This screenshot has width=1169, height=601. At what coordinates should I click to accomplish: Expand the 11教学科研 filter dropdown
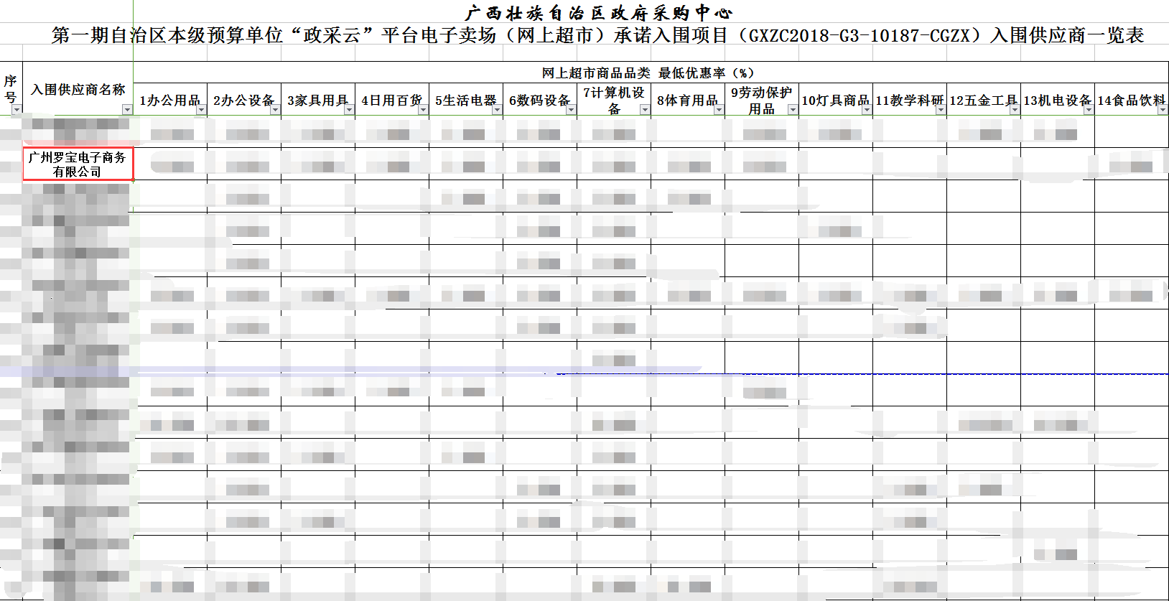[941, 110]
